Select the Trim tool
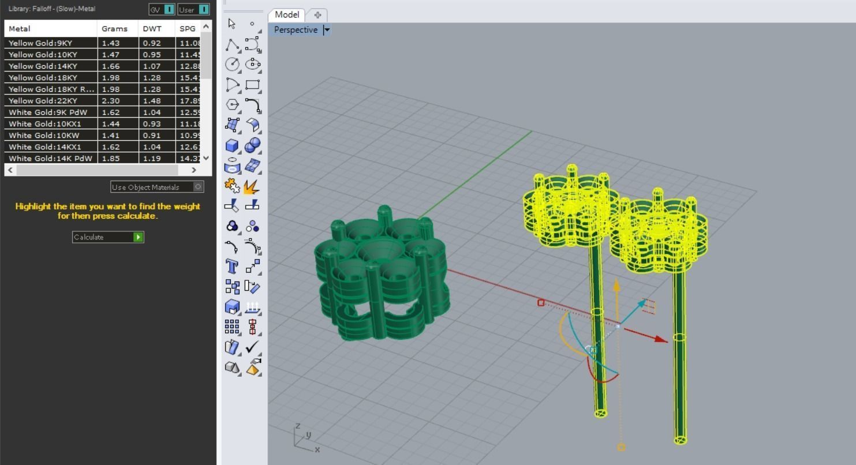The height and width of the screenshot is (465, 856). (232, 205)
